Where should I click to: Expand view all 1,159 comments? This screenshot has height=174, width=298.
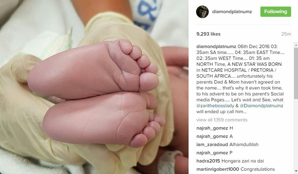click(x=222, y=120)
